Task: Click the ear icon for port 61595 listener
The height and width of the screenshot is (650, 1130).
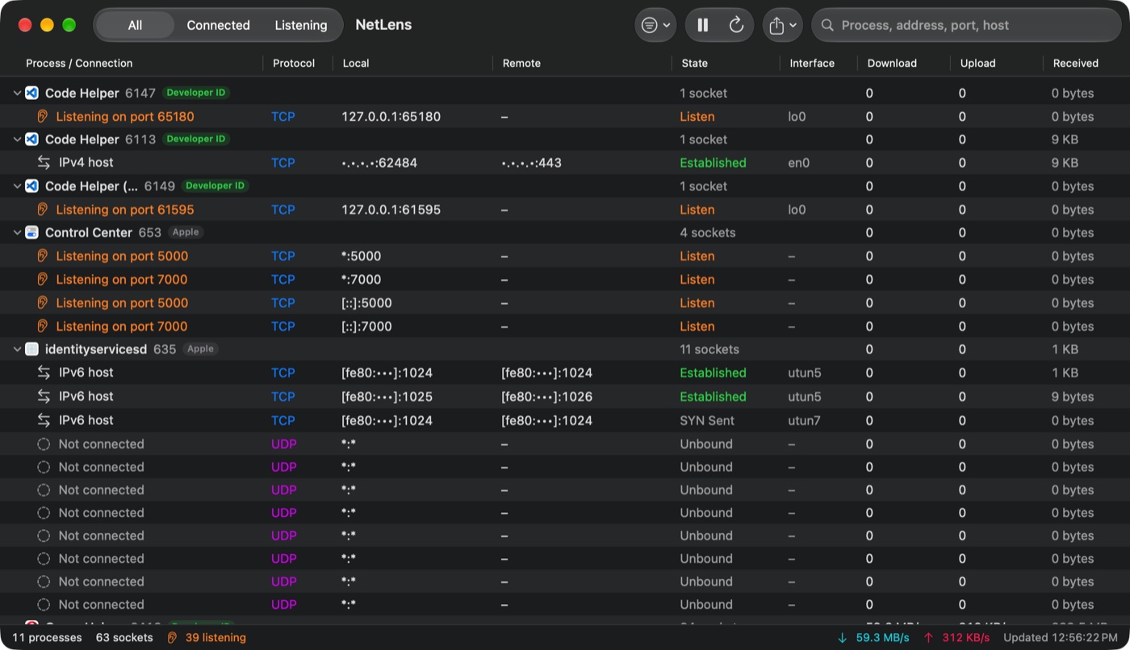Action: coord(43,210)
